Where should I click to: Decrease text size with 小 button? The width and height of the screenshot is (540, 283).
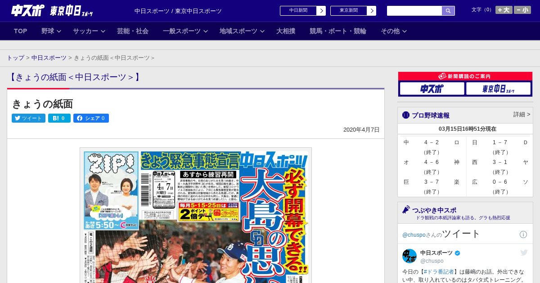click(522, 10)
